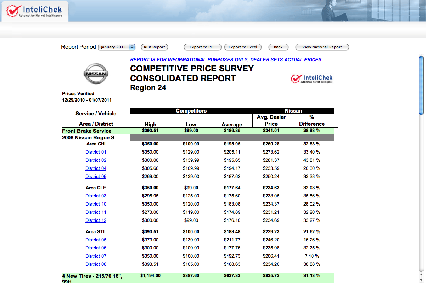The height and width of the screenshot is (287, 426).
Task: Open the District 03 link
Action: coord(96,196)
